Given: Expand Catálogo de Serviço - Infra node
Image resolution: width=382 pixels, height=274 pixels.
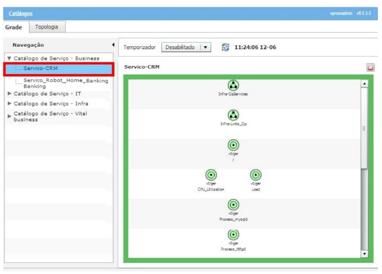Looking at the screenshot, I should 8,104.
